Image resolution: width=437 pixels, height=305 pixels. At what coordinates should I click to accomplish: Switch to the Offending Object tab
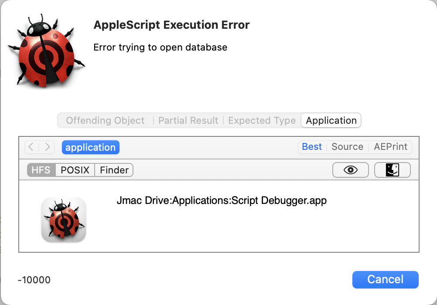coord(105,120)
